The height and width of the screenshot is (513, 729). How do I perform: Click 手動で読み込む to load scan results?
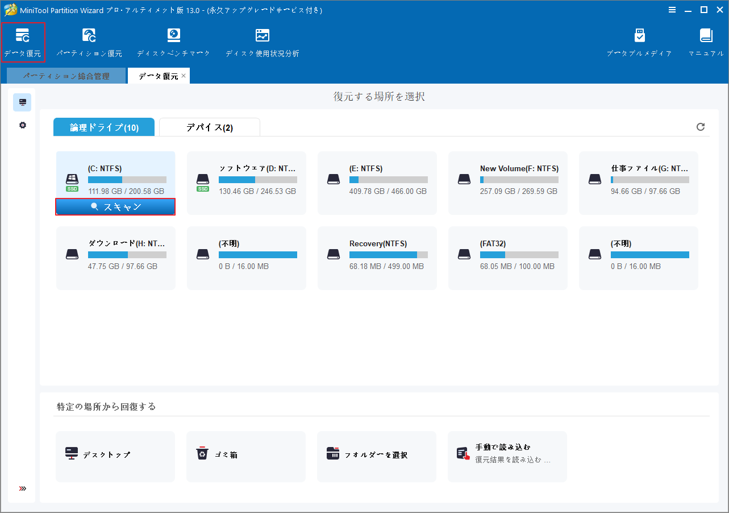click(507, 456)
